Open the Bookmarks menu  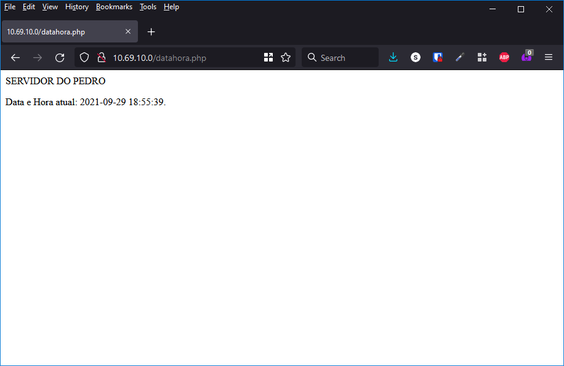114,7
